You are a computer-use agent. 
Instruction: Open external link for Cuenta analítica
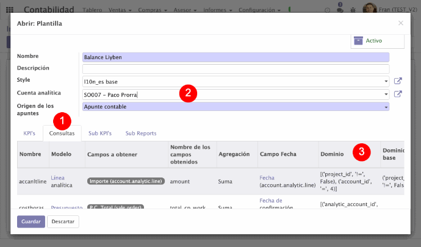coord(398,94)
